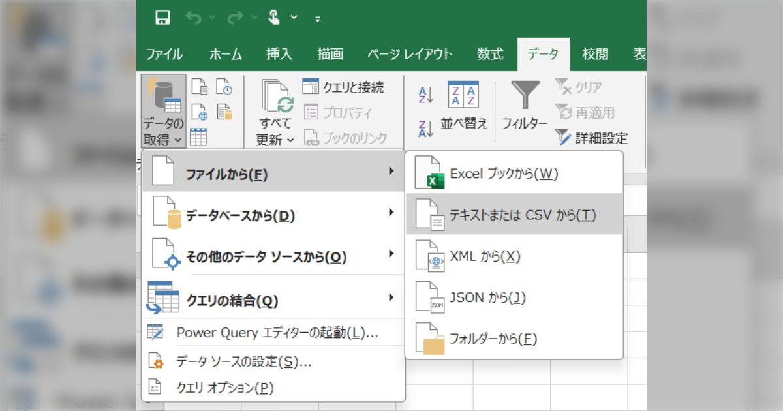The height and width of the screenshot is (411, 783).
Task: Select the ascending A-Z sort icon
Action: pos(425,94)
